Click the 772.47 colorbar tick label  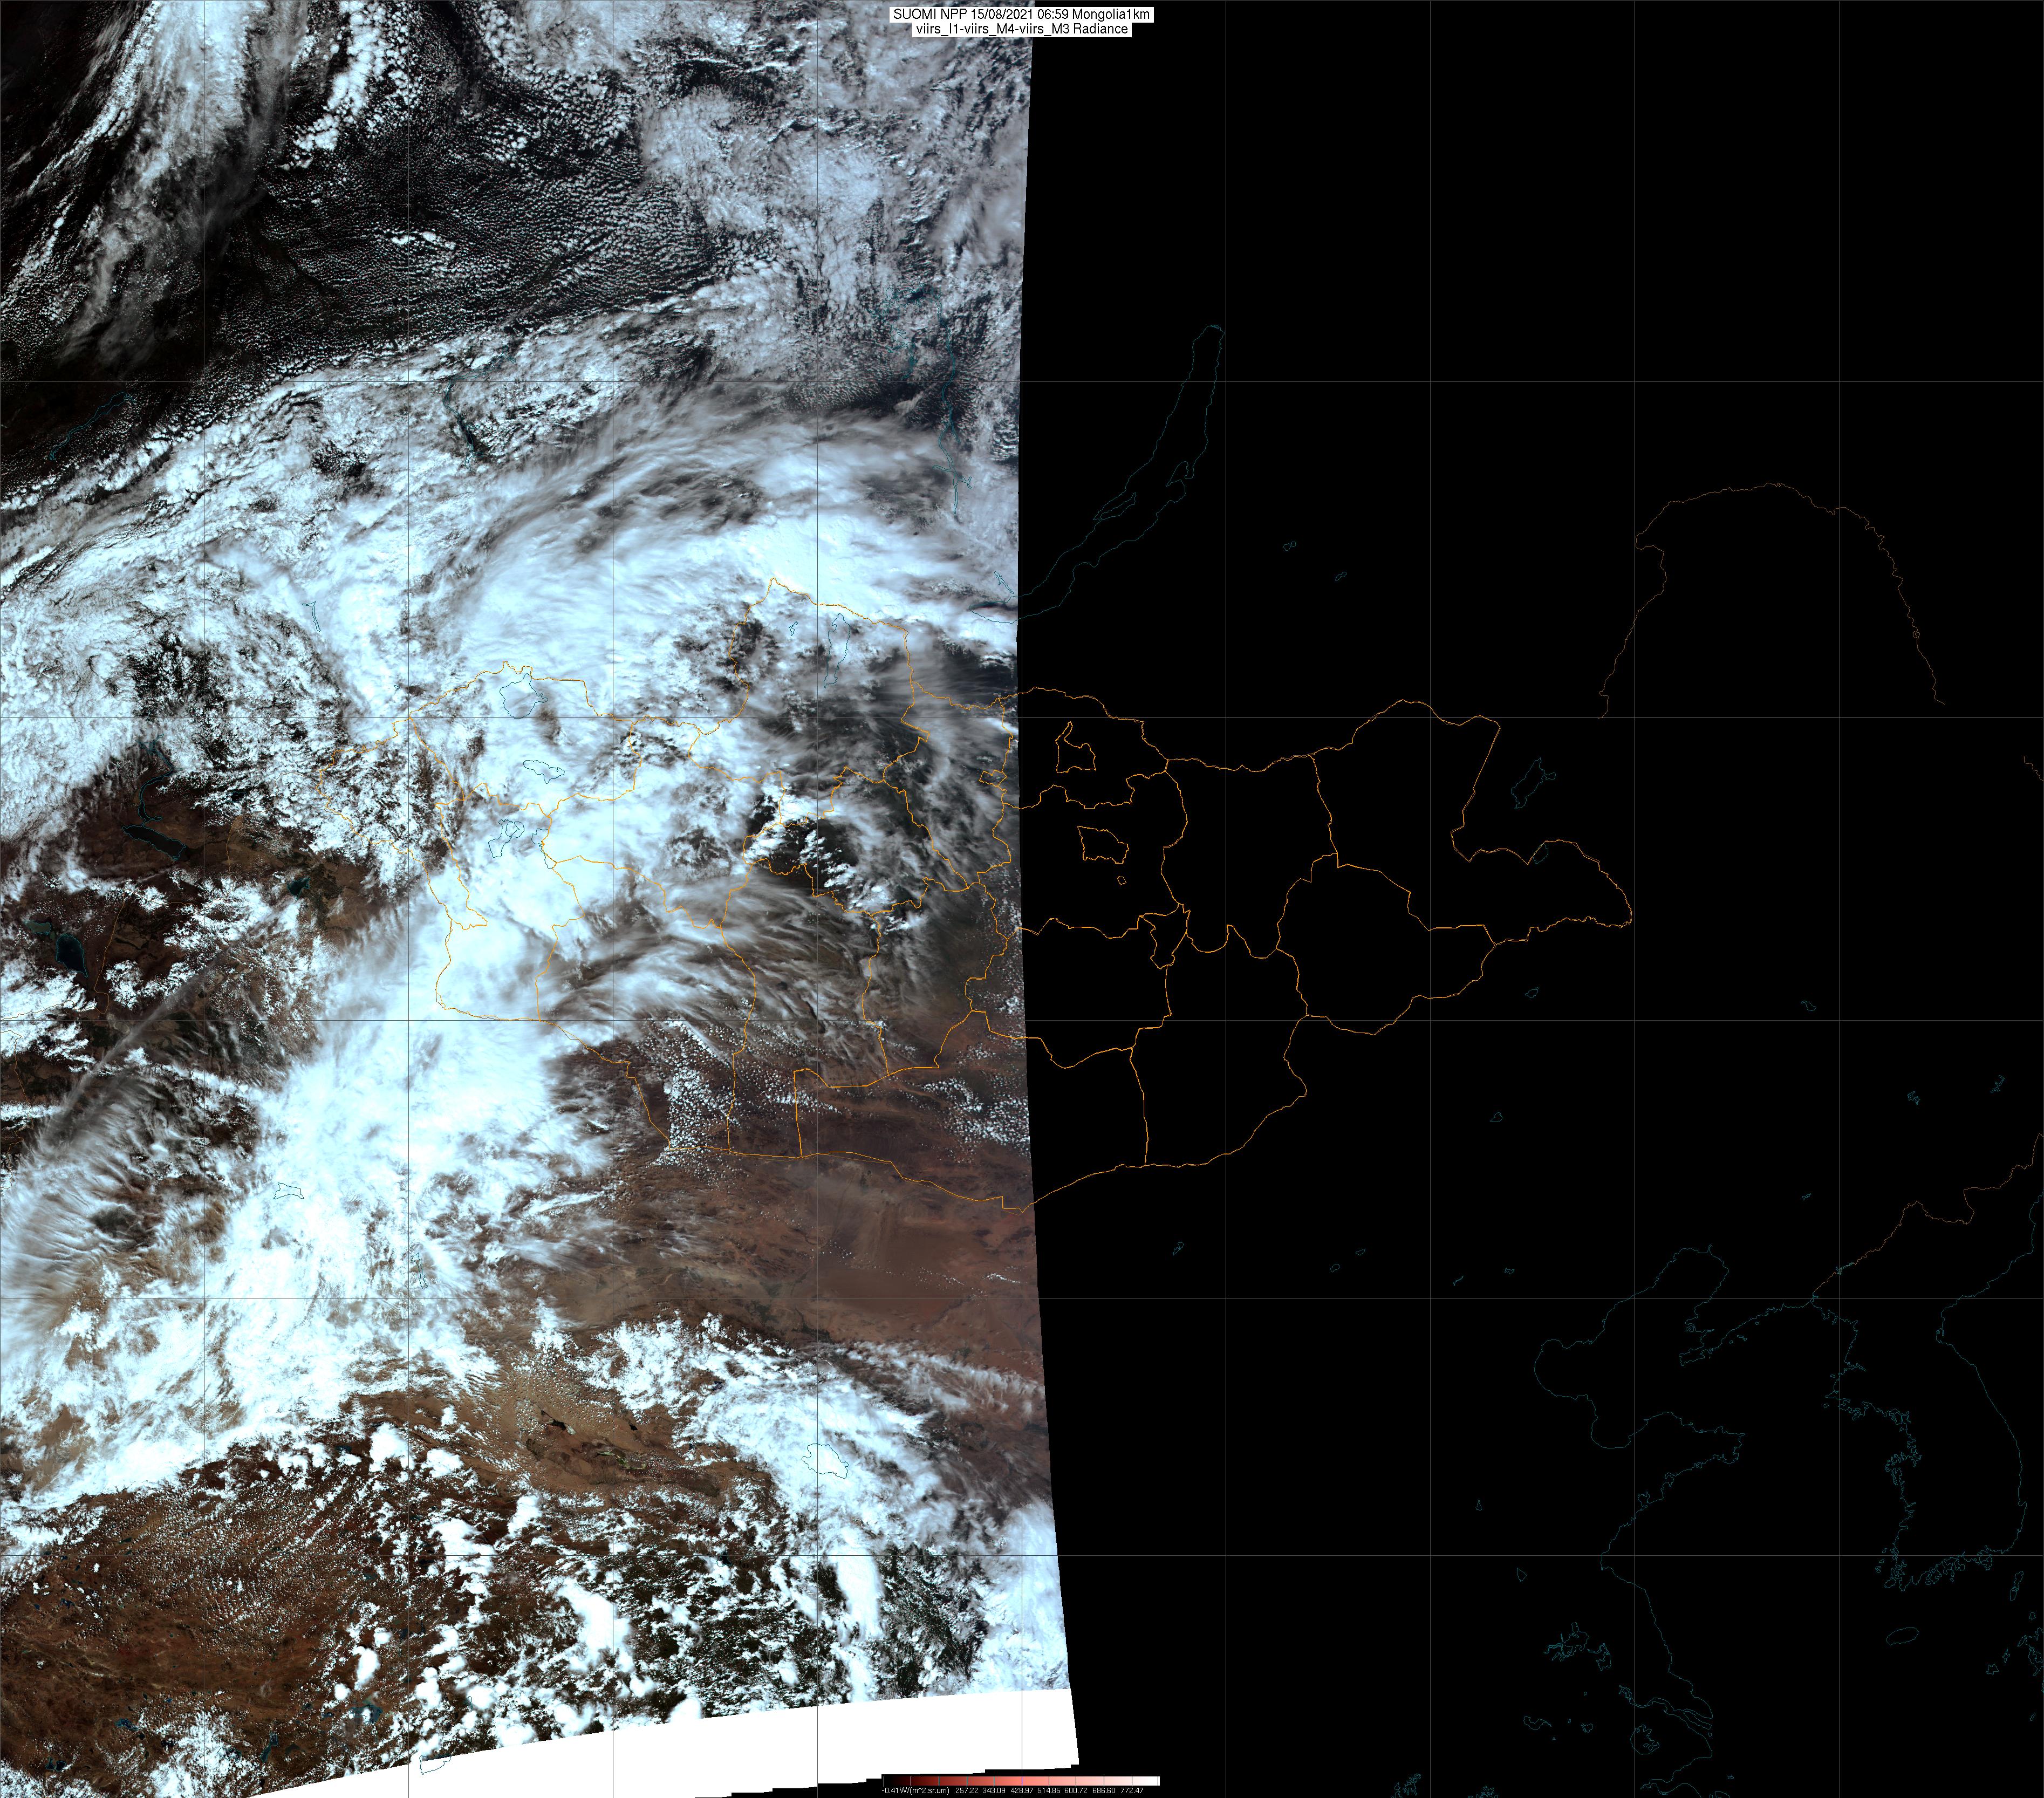click(x=1132, y=1790)
